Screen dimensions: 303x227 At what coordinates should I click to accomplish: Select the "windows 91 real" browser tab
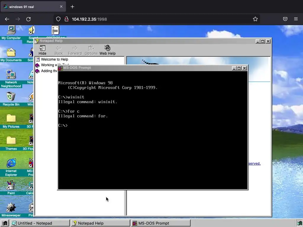pos(33,7)
